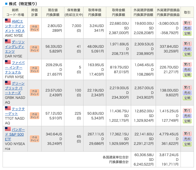The height and width of the screenshot is (170, 196).
Task: Click 外貨建評価損益 column header
Action: (168, 12)
